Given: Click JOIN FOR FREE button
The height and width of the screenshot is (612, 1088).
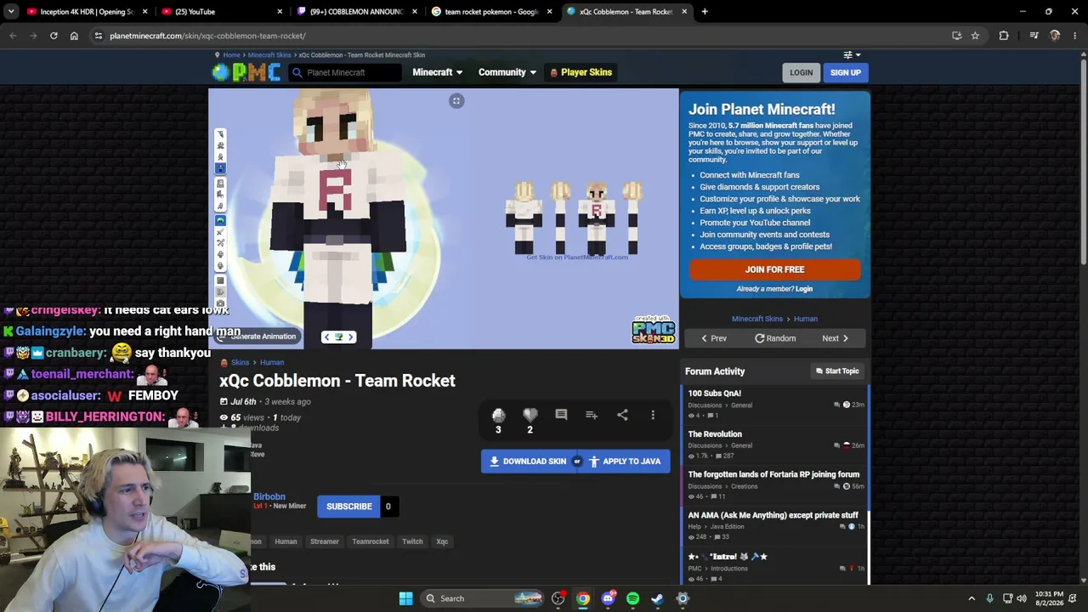Looking at the screenshot, I should 774,269.
